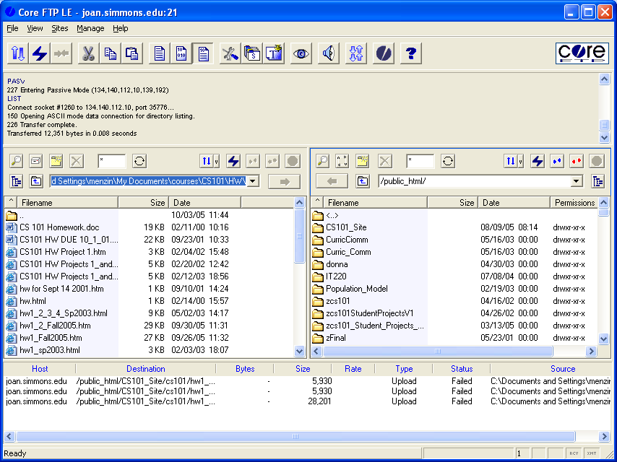Click the Quick Connect lightning bolt icon
The width and height of the screenshot is (617, 462).
[40, 54]
